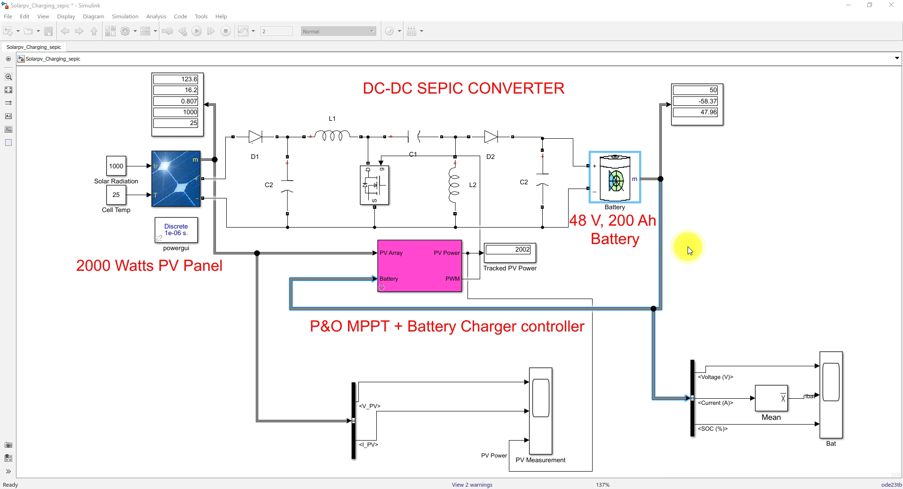Viewport: 903px width, 489px height.
Task: Click the Solarpv_Charging_sepic breadcrumb model icon
Action: pyautogui.click(x=21, y=59)
